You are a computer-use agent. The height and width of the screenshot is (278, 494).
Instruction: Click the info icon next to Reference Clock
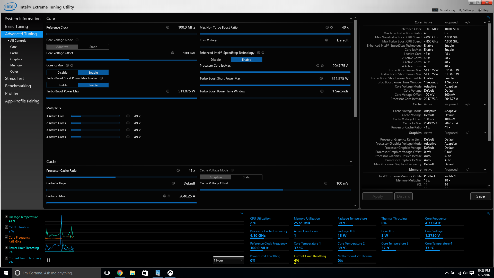coord(168,28)
